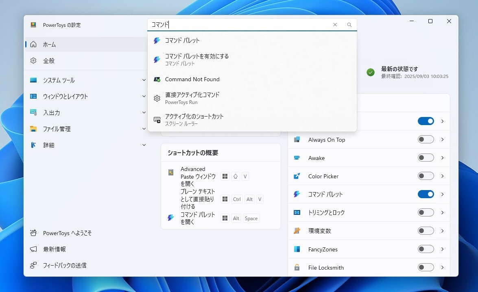Click the 最新情報 megaphone icon
Viewport: 478px width, 292px height.
pos(33,249)
